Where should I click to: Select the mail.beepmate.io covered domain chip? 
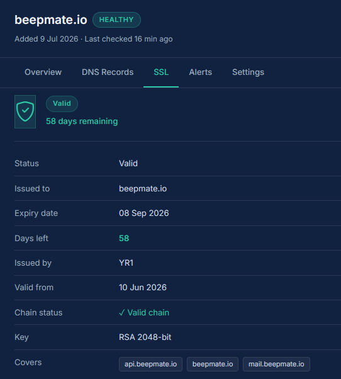pos(276,364)
